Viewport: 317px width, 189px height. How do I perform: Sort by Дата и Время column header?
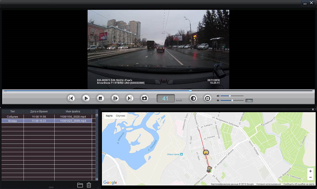[39, 112]
